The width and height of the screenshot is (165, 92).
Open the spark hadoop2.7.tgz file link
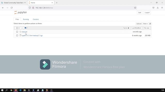pos(32,36)
